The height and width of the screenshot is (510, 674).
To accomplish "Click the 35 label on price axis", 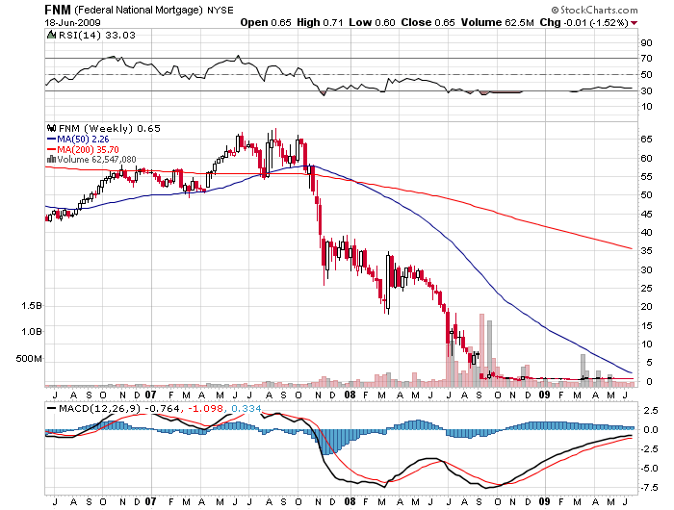I will pyautogui.click(x=646, y=251).
